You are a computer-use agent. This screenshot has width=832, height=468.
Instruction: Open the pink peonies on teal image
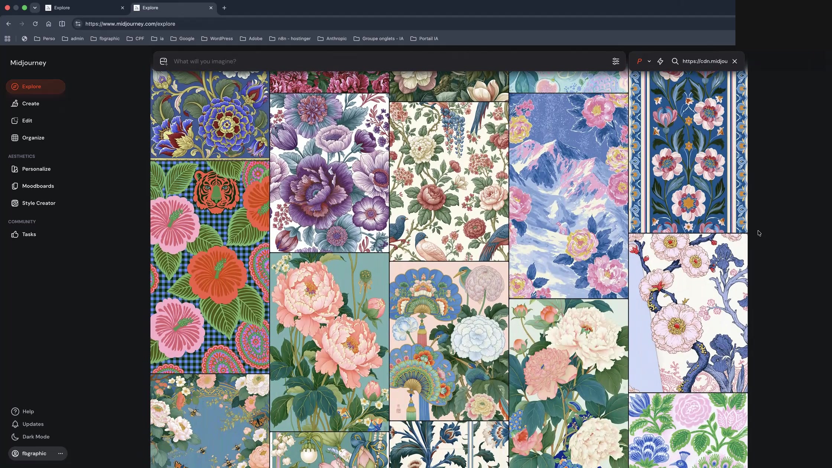(329, 342)
